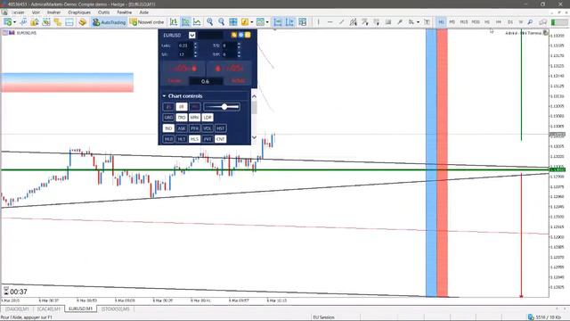Toggle the MRK chart control
The width and height of the screenshot is (570, 321).
(x=194, y=118)
